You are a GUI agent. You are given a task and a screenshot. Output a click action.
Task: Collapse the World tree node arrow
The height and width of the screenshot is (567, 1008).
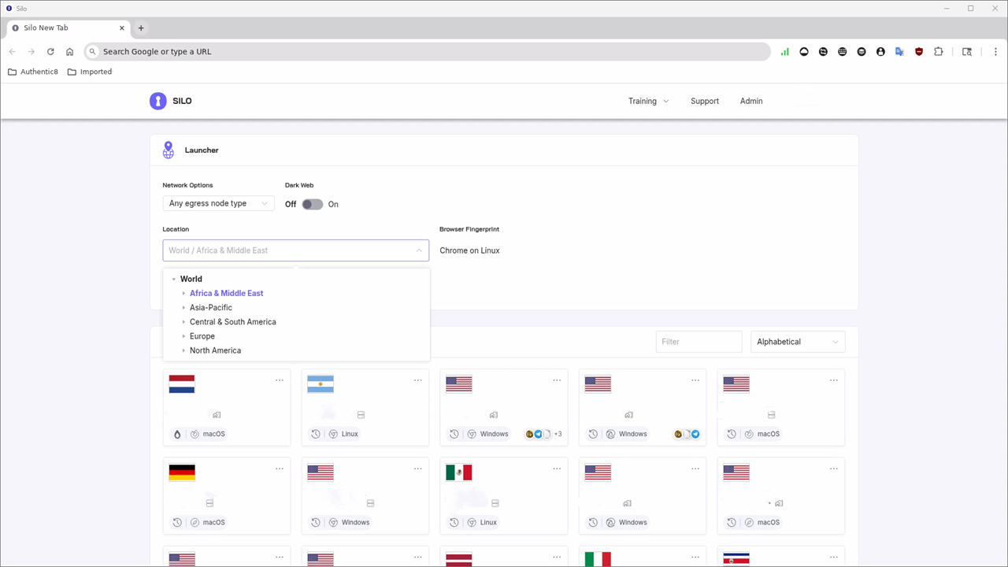tap(173, 279)
